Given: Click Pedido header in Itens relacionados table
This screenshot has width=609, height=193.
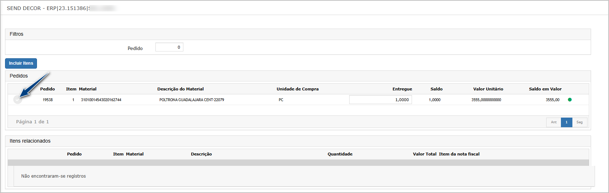Looking at the screenshot, I should (x=74, y=154).
